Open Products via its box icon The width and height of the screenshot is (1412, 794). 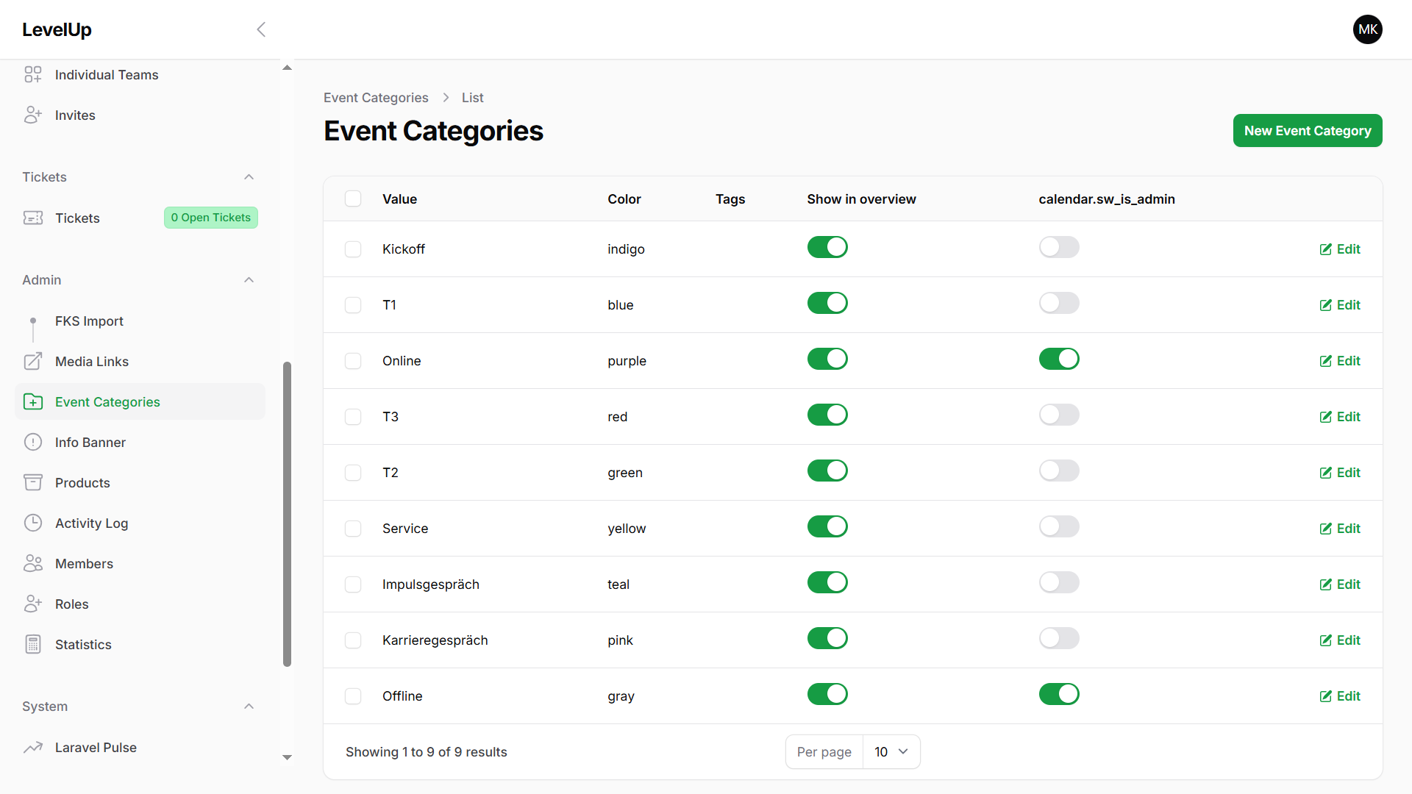click(x=33, y=482)
